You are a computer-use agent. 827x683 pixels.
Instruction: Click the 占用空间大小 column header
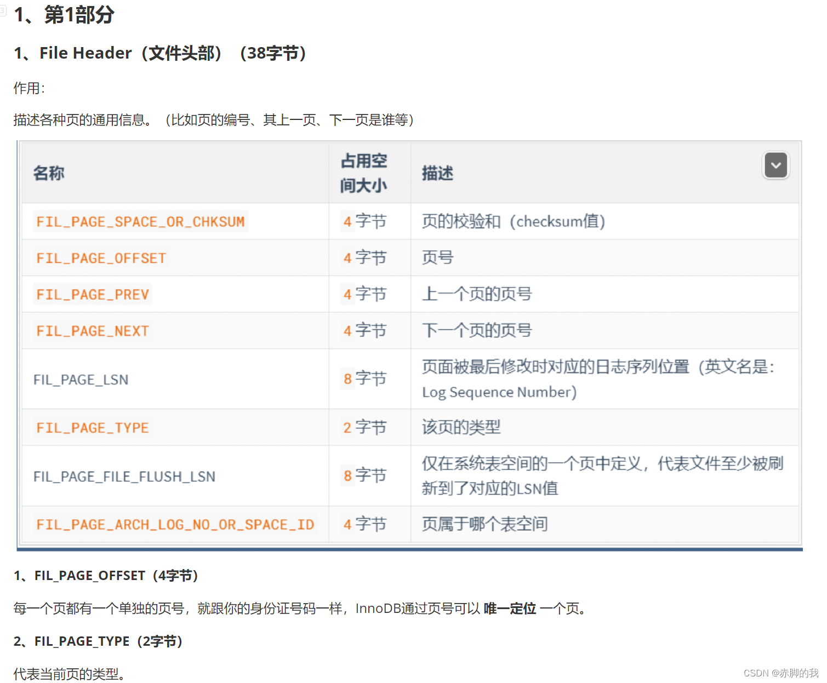(370, 173)
